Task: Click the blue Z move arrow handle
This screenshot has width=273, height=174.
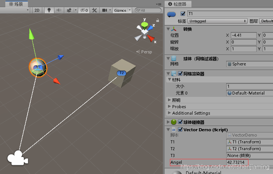Action: [61, 57]
